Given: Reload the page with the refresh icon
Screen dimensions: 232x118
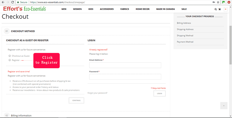Looking at the screenshot, I should click(x=12, y=2).
